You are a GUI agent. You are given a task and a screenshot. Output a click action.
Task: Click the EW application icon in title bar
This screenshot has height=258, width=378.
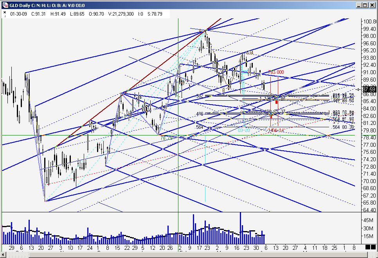5,5
